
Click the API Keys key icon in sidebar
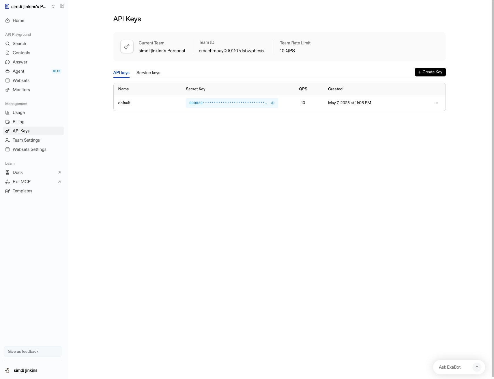(8, 131)
